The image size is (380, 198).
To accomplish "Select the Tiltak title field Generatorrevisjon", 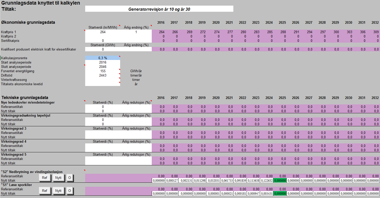I will click(159, 9).
